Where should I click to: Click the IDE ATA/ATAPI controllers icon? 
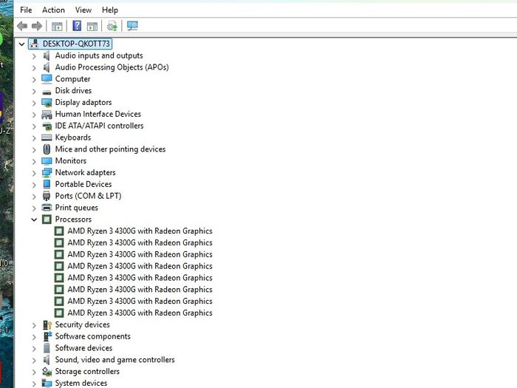tap(47, 126)
